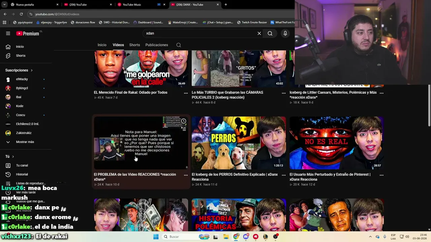This screenshot has width=431, height=242.
Task: Open OBS Studio from the taskbar
Action: pos(276,237)
